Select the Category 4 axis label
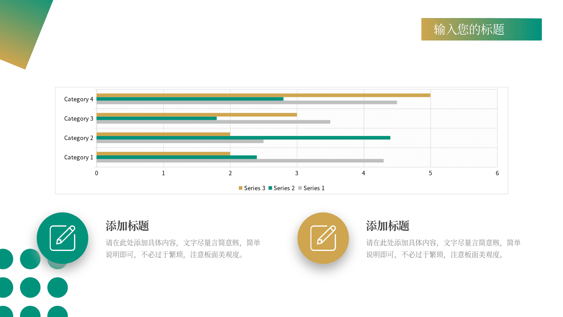The image size is (563, 317). (79, 99)
